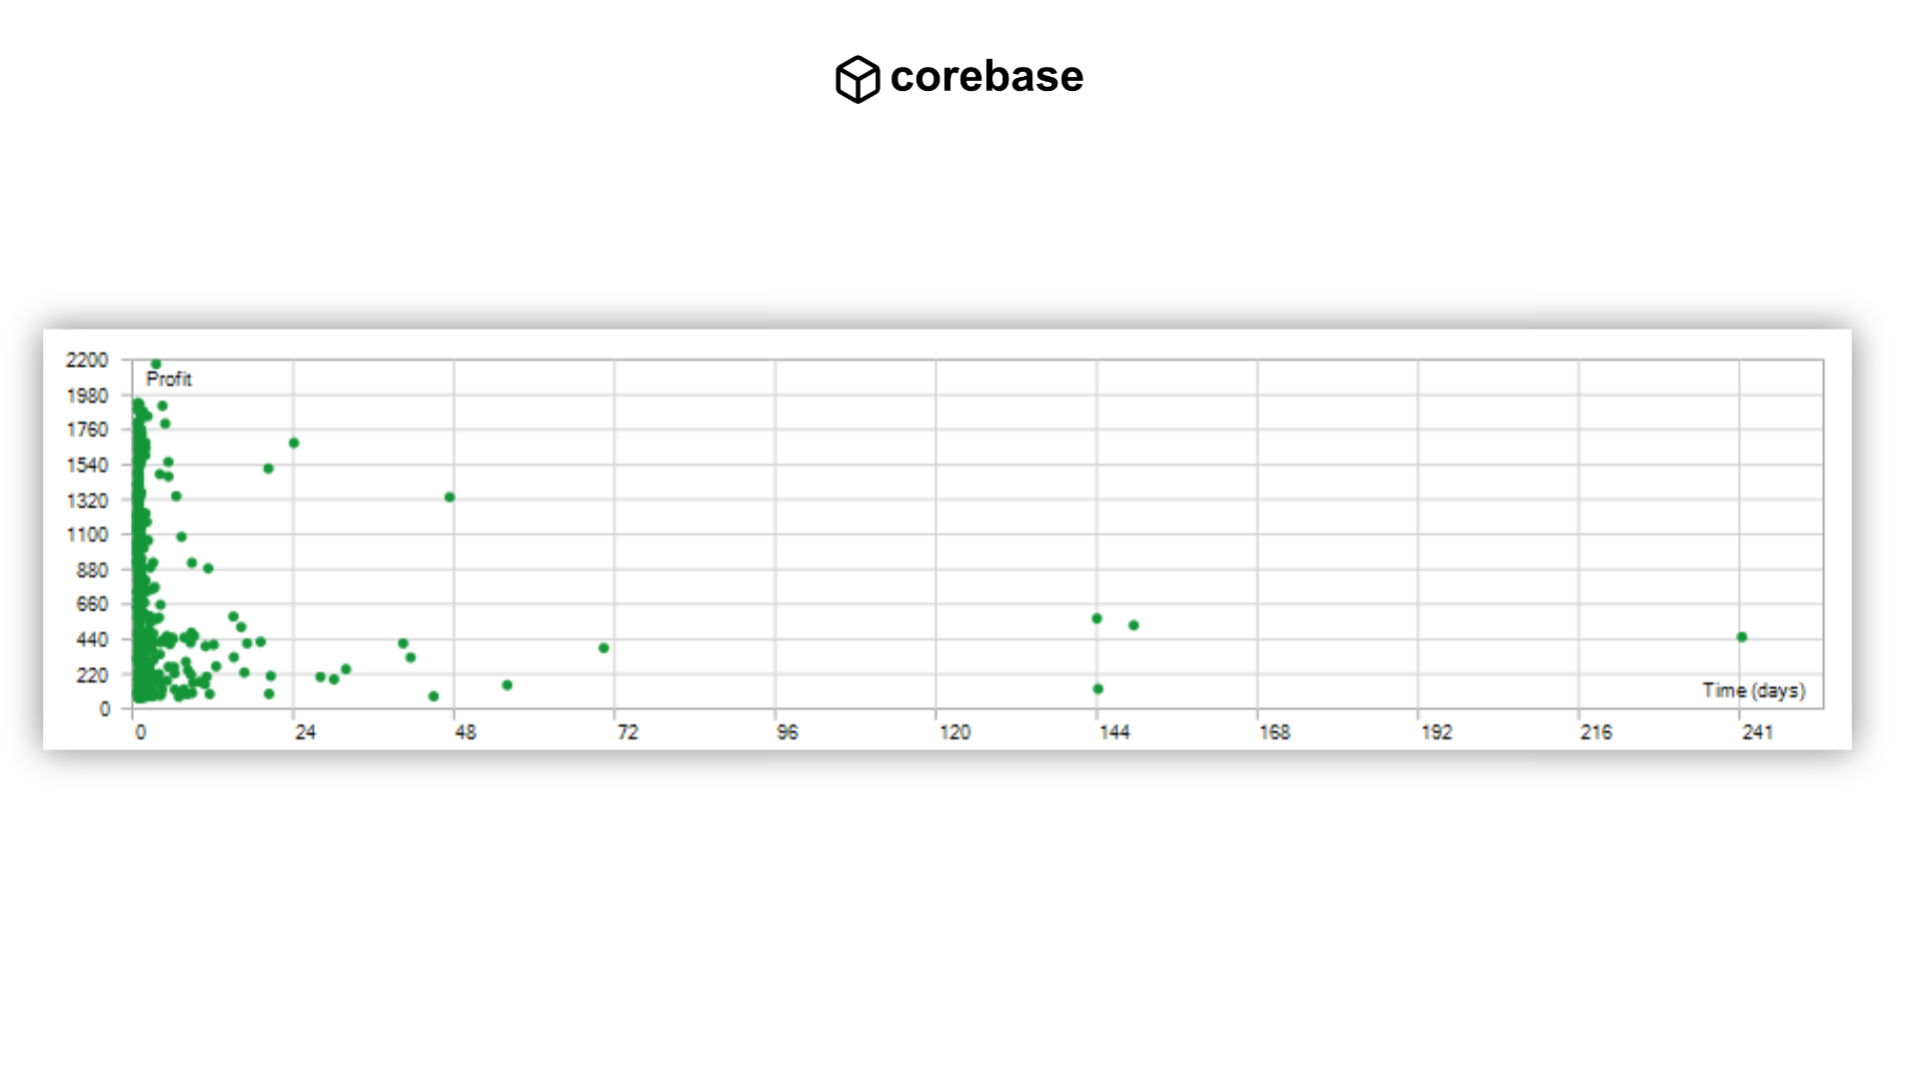
Task: Click the data point at 48 days, 1320 profit
Action: pyautogui.click(x=450, y=498)
